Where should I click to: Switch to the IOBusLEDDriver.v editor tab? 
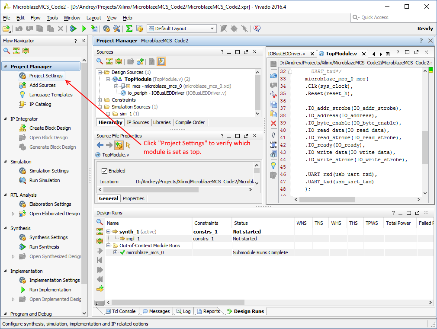tap(287, 54)
